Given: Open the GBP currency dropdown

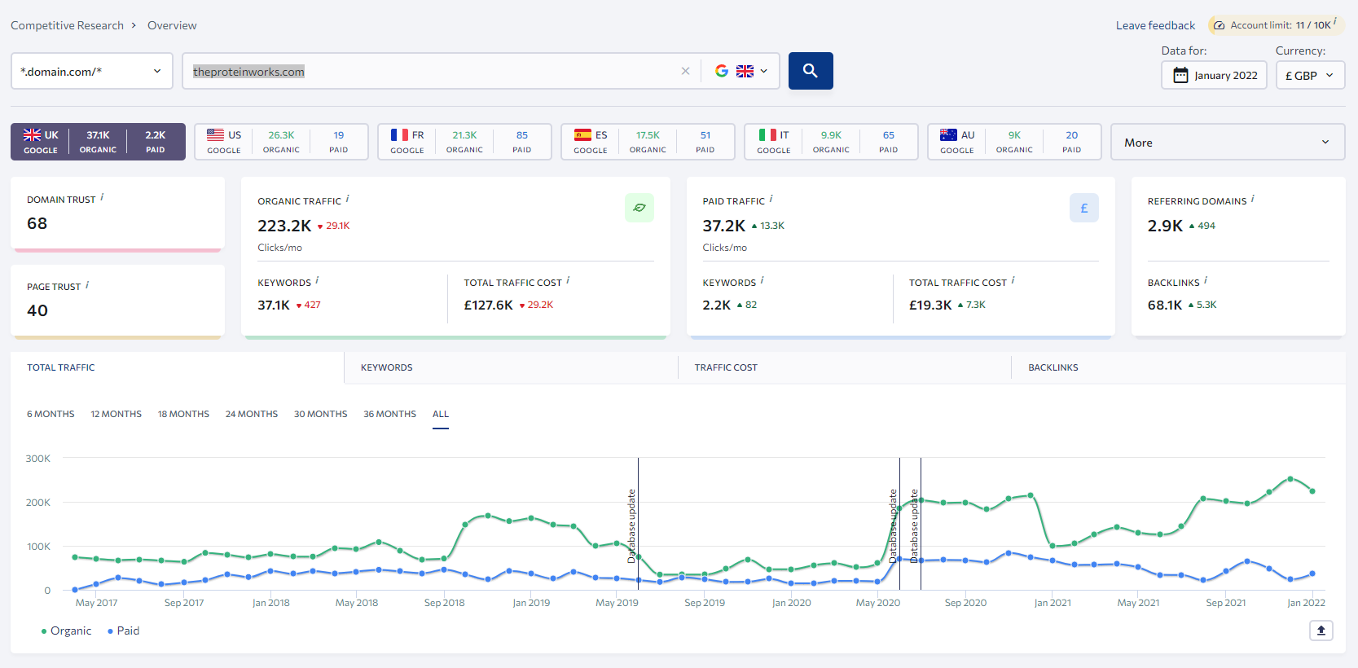Looking at the screenshot, I should point(1309,75).
